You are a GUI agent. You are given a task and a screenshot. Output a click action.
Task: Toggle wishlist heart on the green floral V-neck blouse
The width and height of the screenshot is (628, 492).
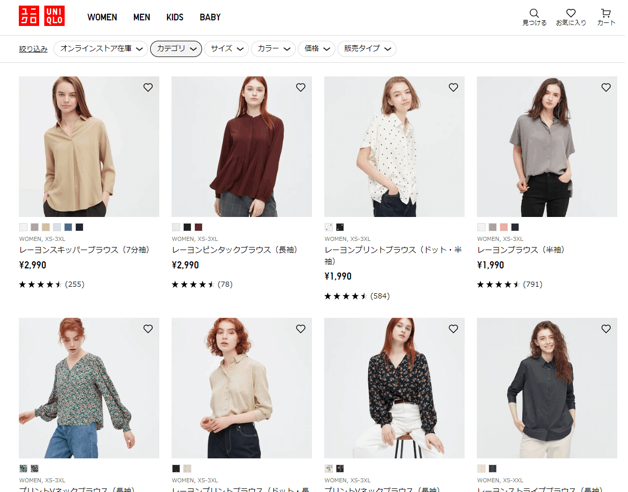coord(148,329)
